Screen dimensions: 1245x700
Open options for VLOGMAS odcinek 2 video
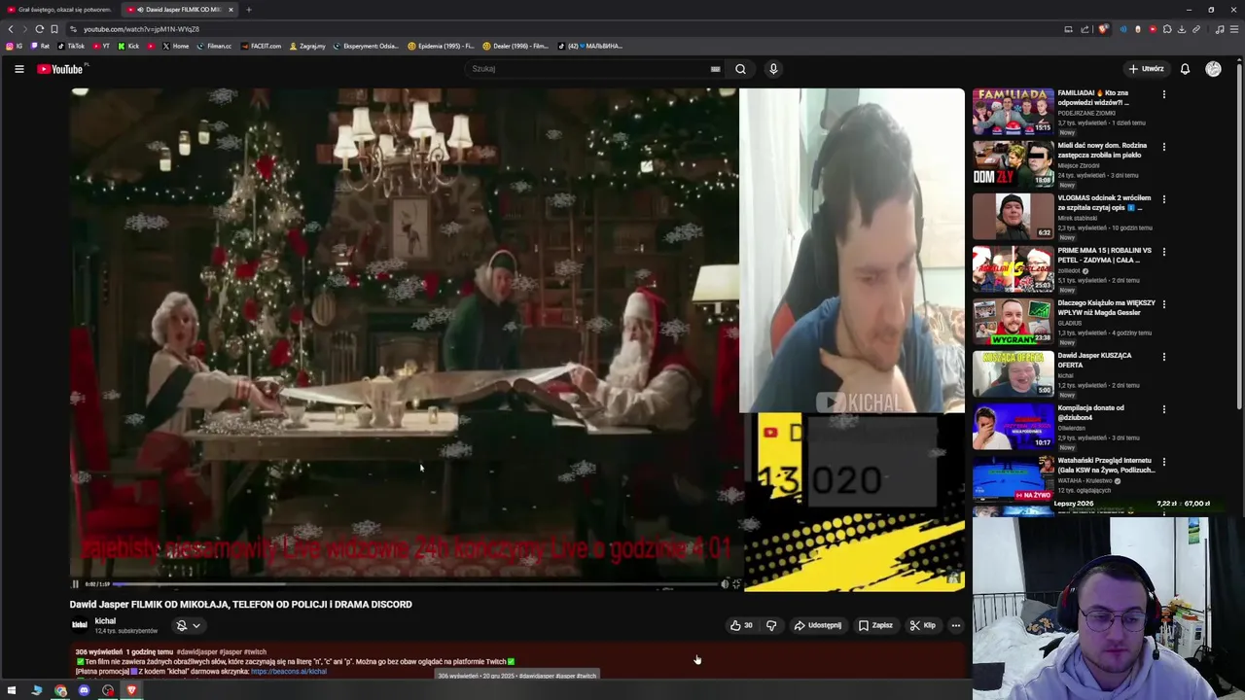coord(1163,199)
